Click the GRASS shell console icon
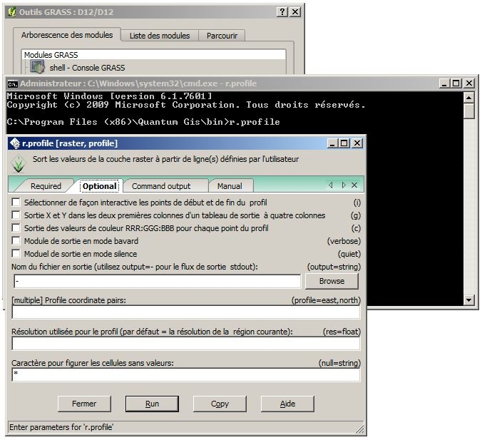This screenshot has width=482, height=440. coord(37,67)
